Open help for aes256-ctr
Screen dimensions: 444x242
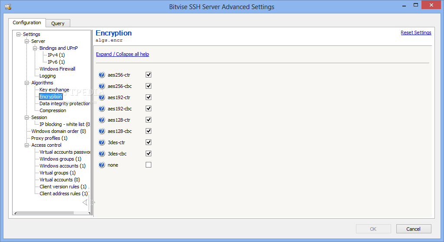pos(101,75)
